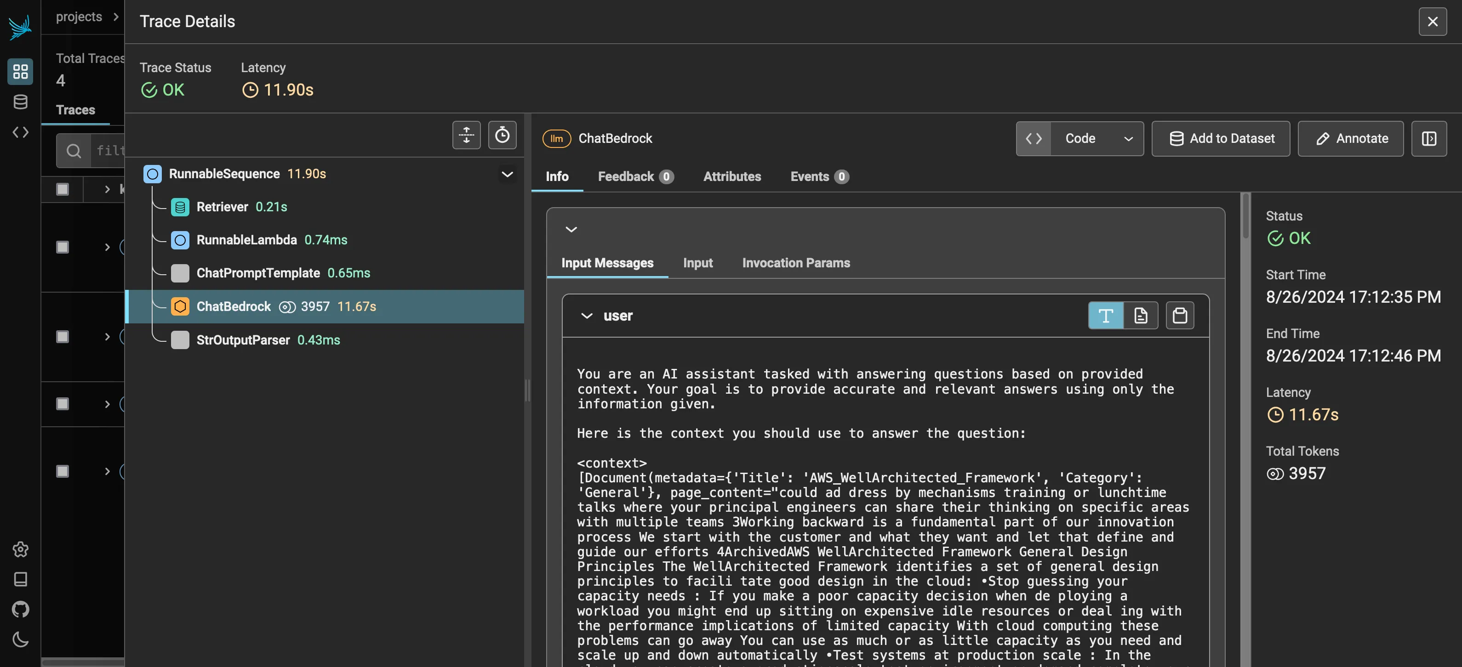The width and height of the screenshot is (1462, 667).
Task: Click the collapse all spans icon
Action: pos(466,136)
